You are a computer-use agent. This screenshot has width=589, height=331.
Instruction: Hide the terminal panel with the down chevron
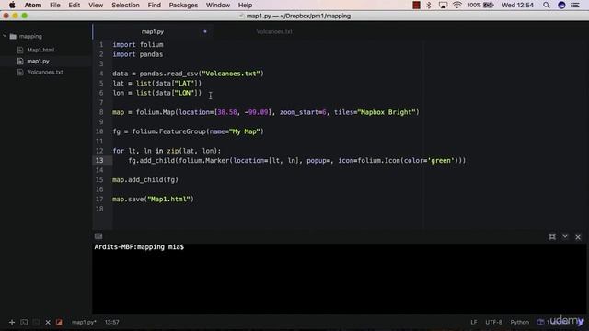click(565, 236)
